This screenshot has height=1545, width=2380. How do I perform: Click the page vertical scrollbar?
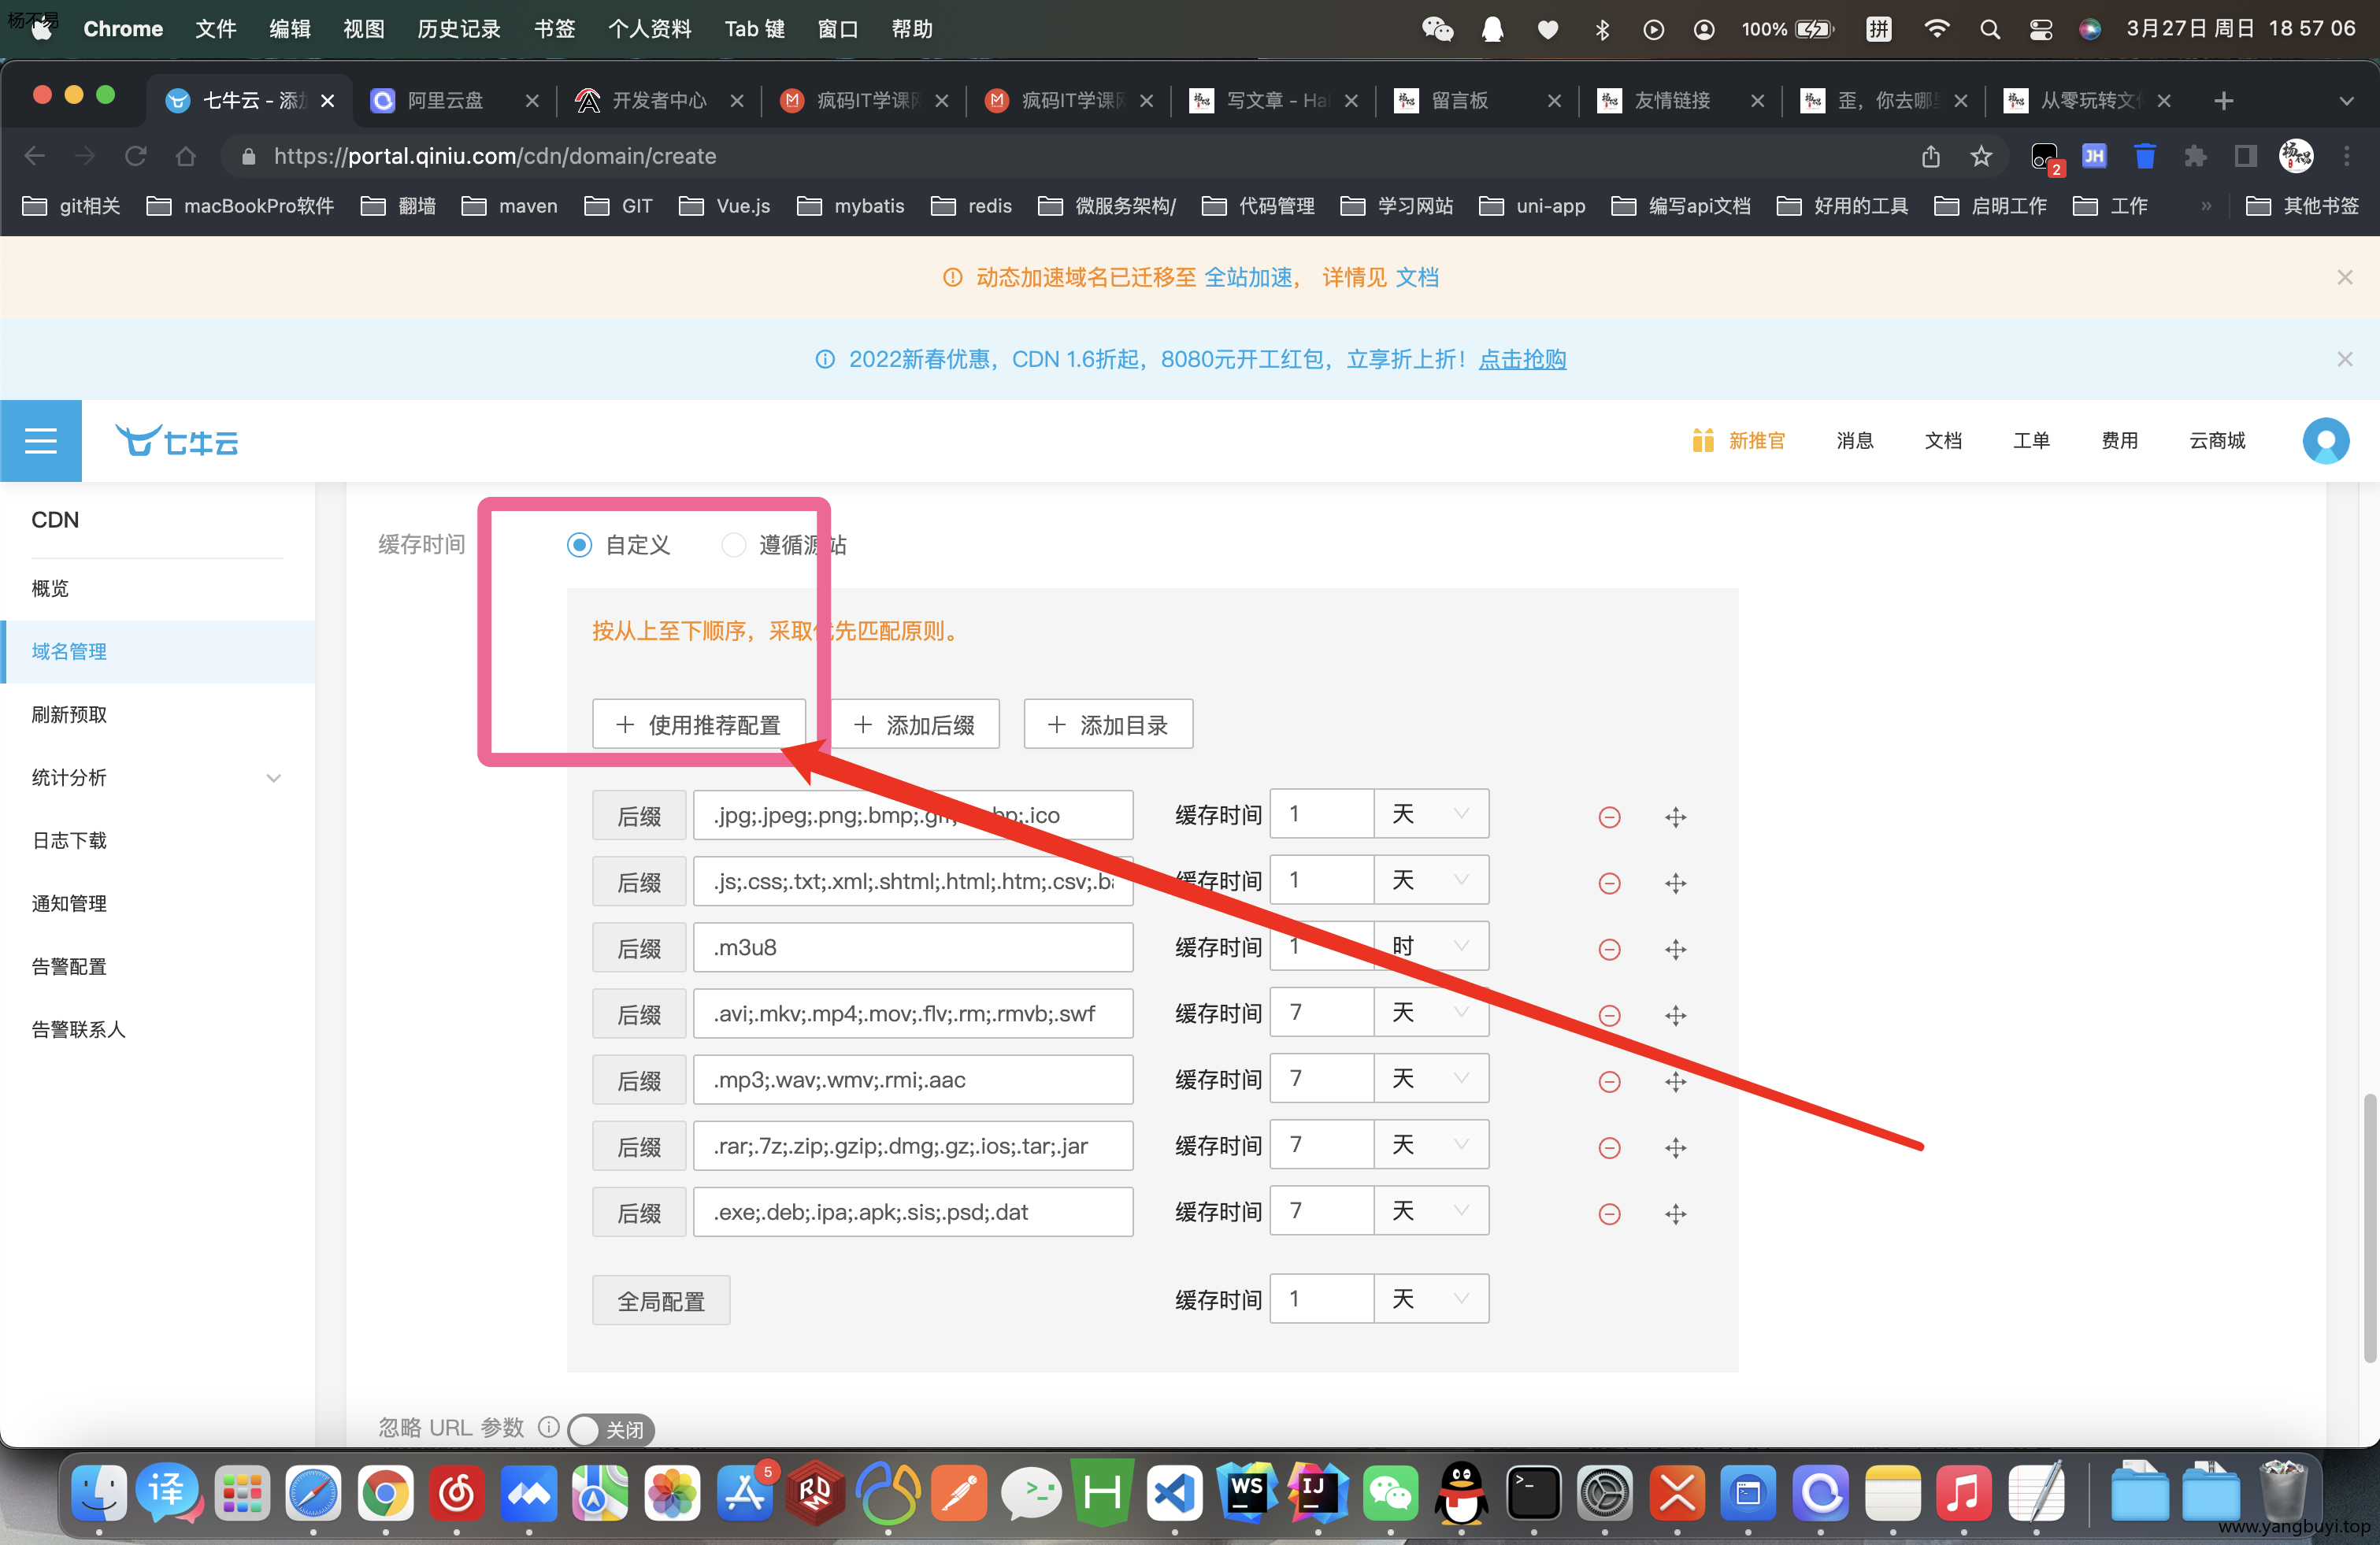pos(2369,1228)
